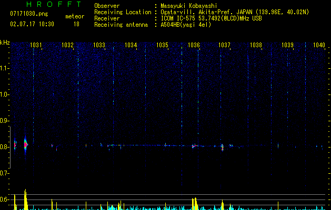Click the meteor count label

pos(75,16)
